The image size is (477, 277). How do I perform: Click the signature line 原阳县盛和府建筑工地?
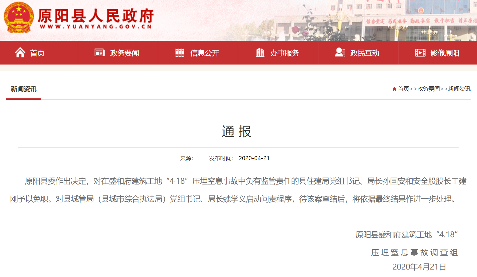pyautogui.click(x=407, y=235)
